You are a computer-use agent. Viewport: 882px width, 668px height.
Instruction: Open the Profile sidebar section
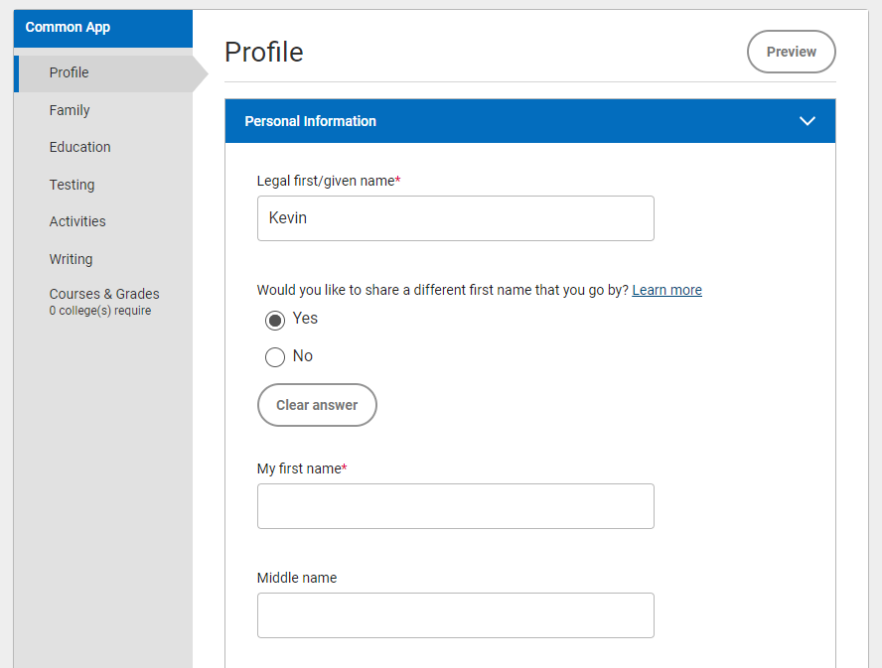click(70, 72)
